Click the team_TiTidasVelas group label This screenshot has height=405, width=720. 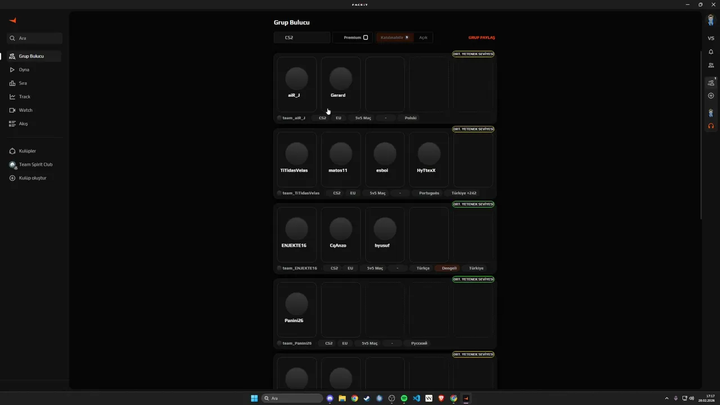pos(301,193)
